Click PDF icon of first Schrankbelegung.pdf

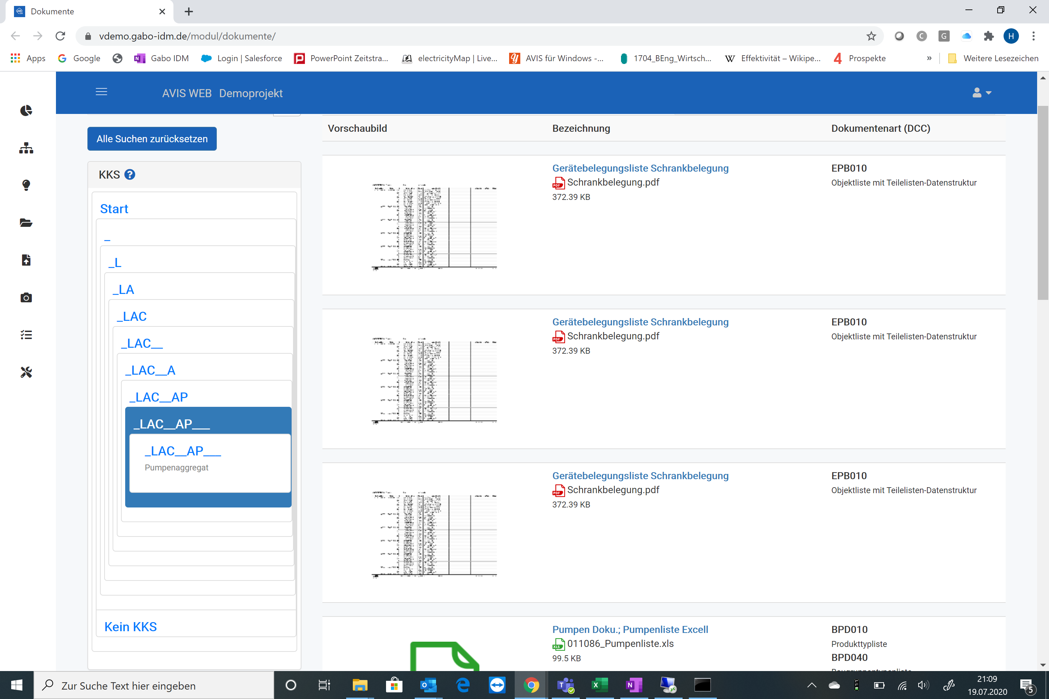(558, 183)
